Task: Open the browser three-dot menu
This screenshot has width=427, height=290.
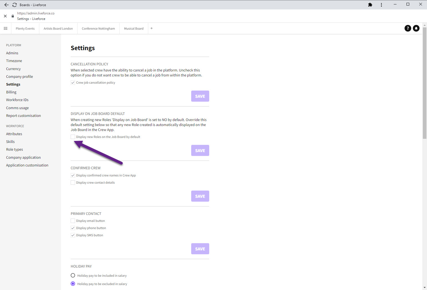Action: [381, 5]
